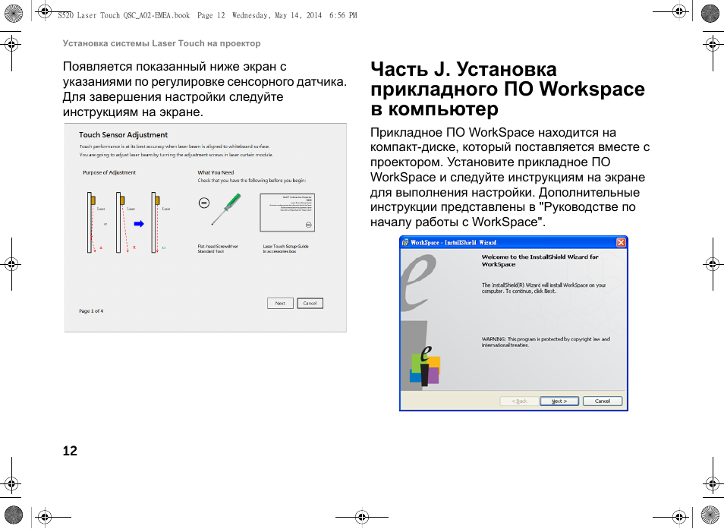724x529 pixels.
Task: Click header 'Установка системы Laser Touch на проектор'
Action: point(162,43)
